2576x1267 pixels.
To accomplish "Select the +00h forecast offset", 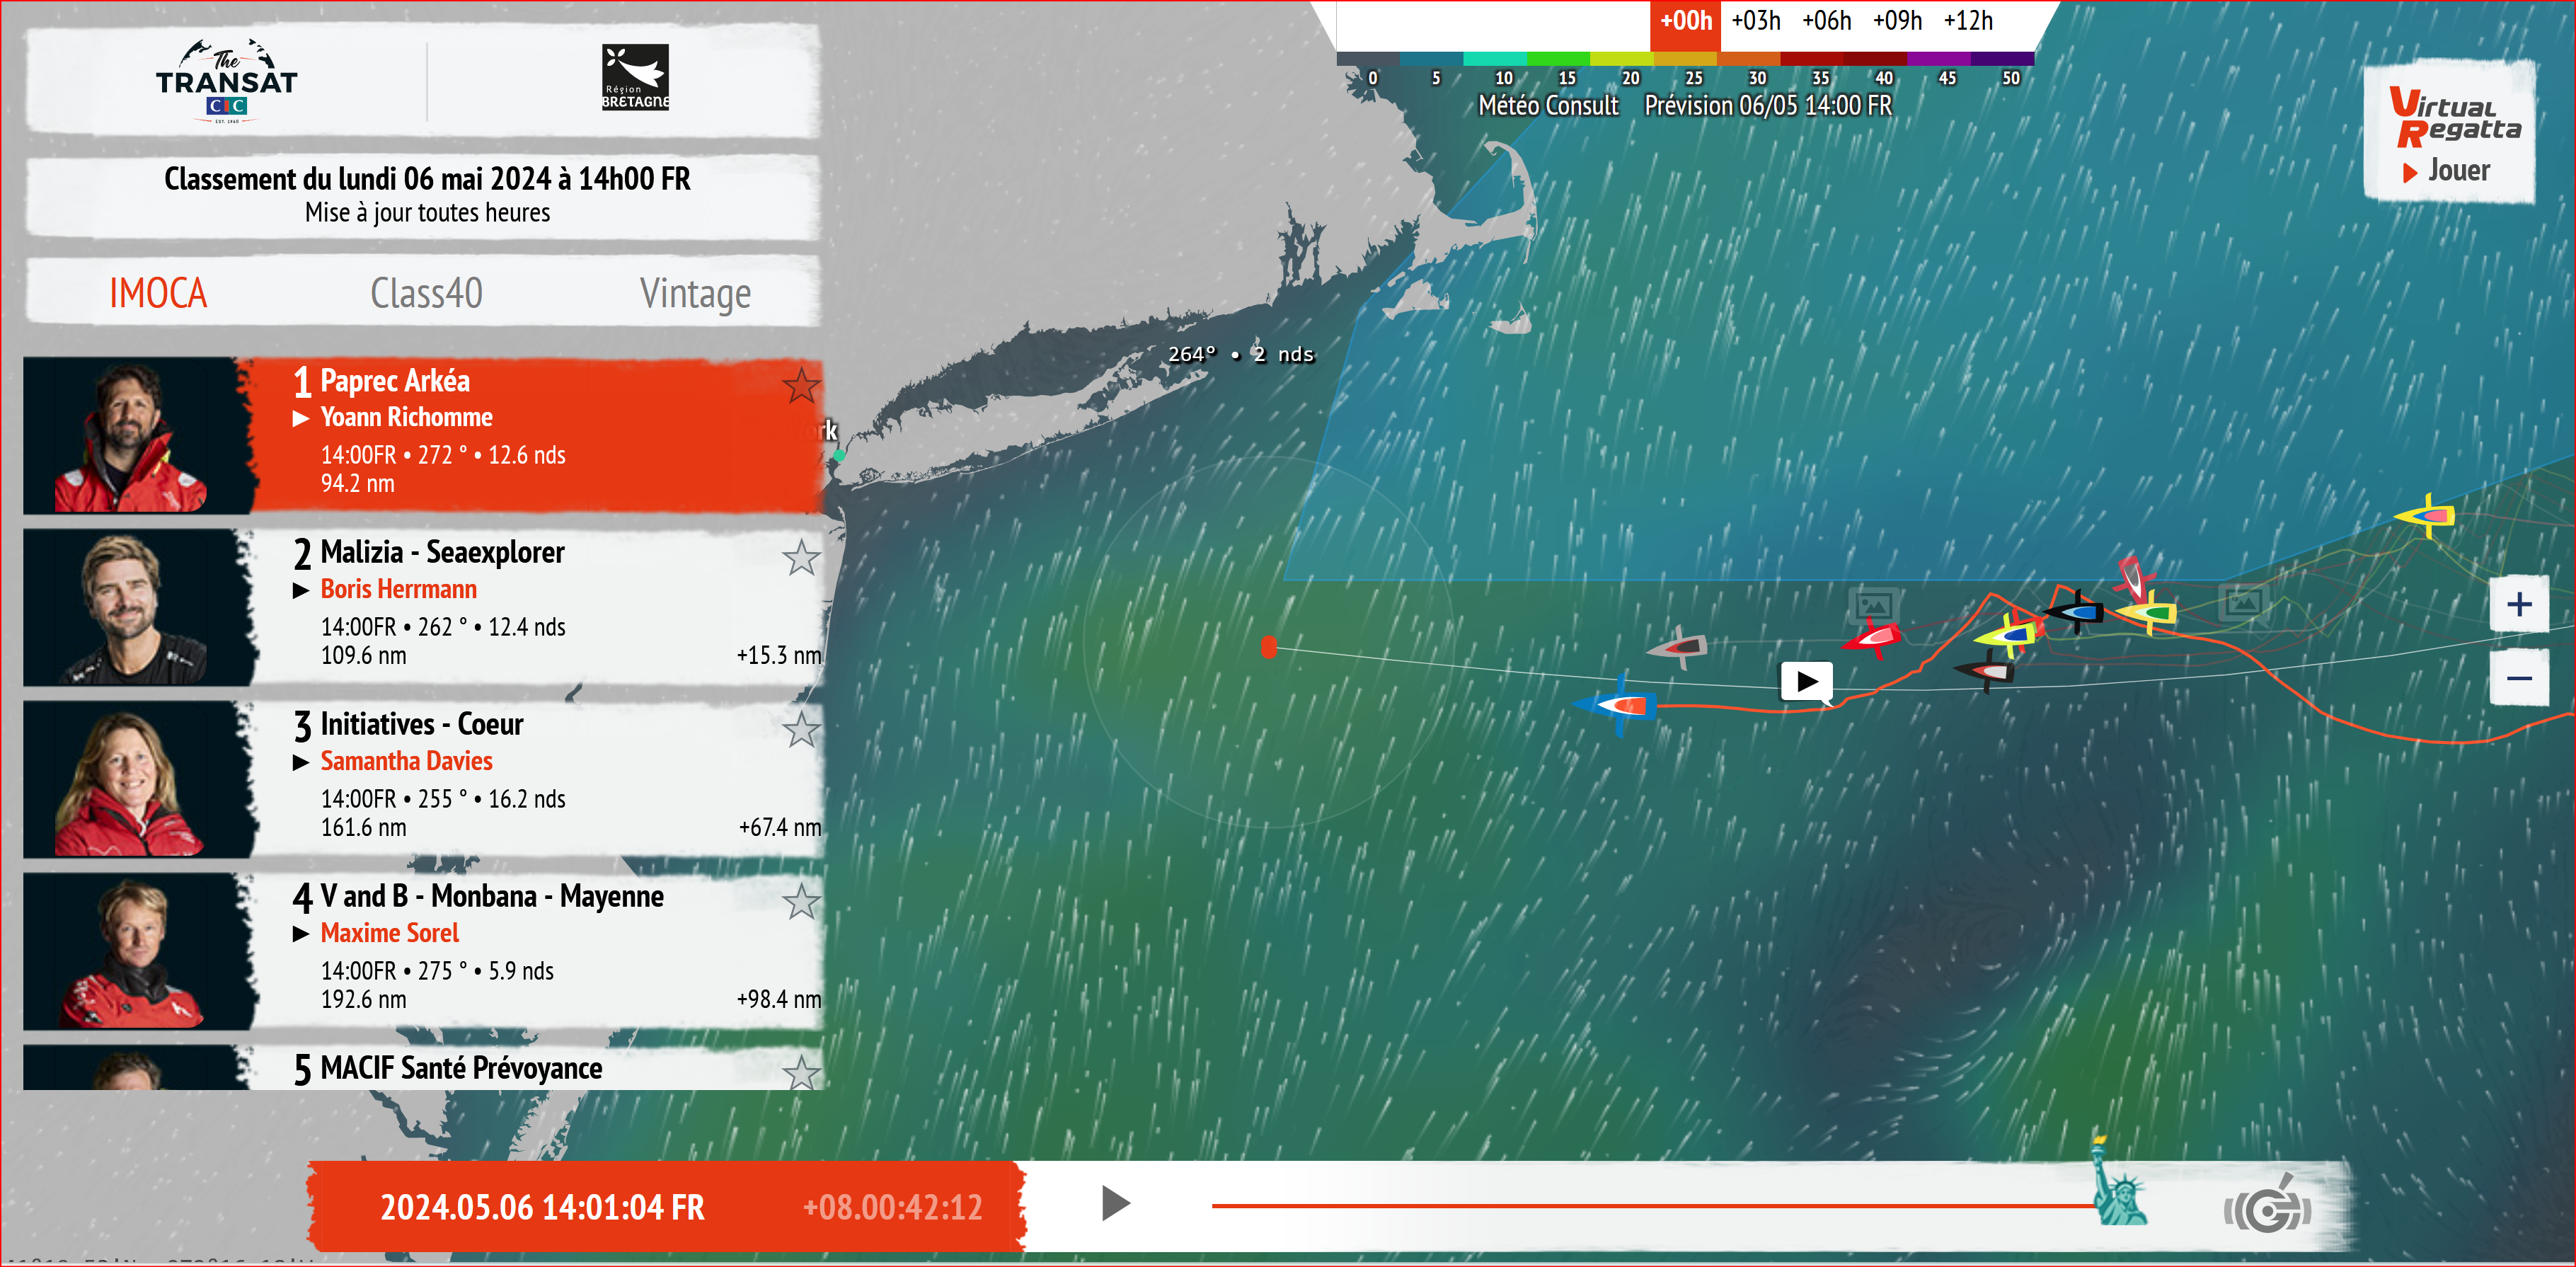I will tap(1685, 21).
